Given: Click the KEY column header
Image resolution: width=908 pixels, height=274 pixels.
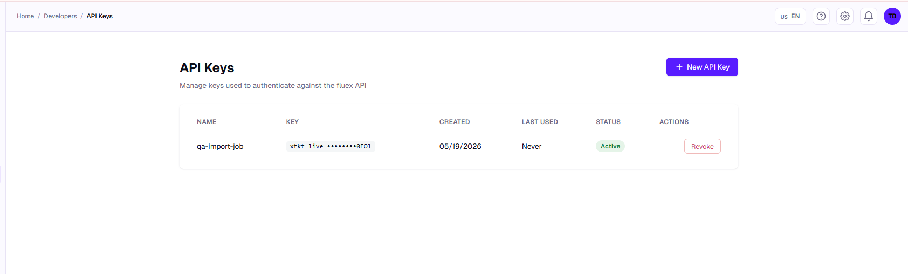Looking at the screenshot, I should tap(292, 122).
